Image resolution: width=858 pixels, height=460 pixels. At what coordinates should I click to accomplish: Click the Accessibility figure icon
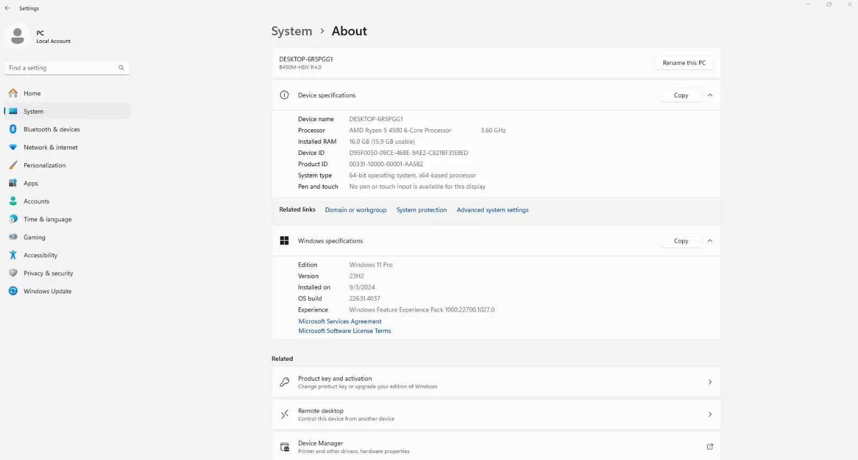(x=13, y=255)
